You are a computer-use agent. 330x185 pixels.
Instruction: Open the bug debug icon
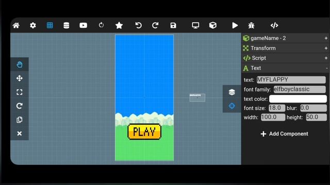(x=251, y=25)
